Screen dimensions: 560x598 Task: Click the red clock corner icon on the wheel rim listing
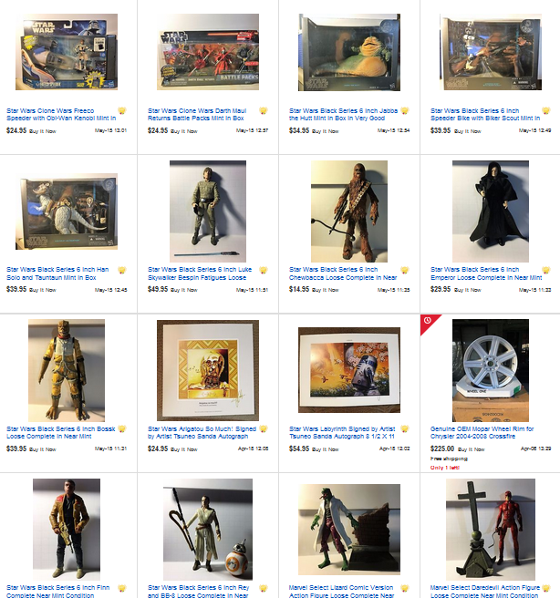click(x=428, y=320)
